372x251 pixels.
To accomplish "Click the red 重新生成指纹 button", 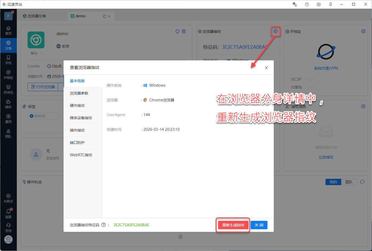I will pos(233,225).
